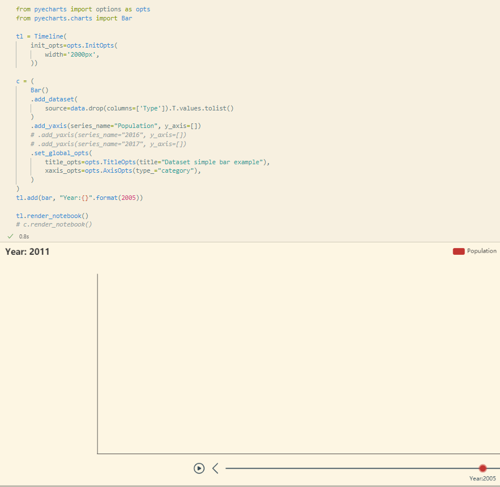Click the red Population legend swatch

(458, 251)
